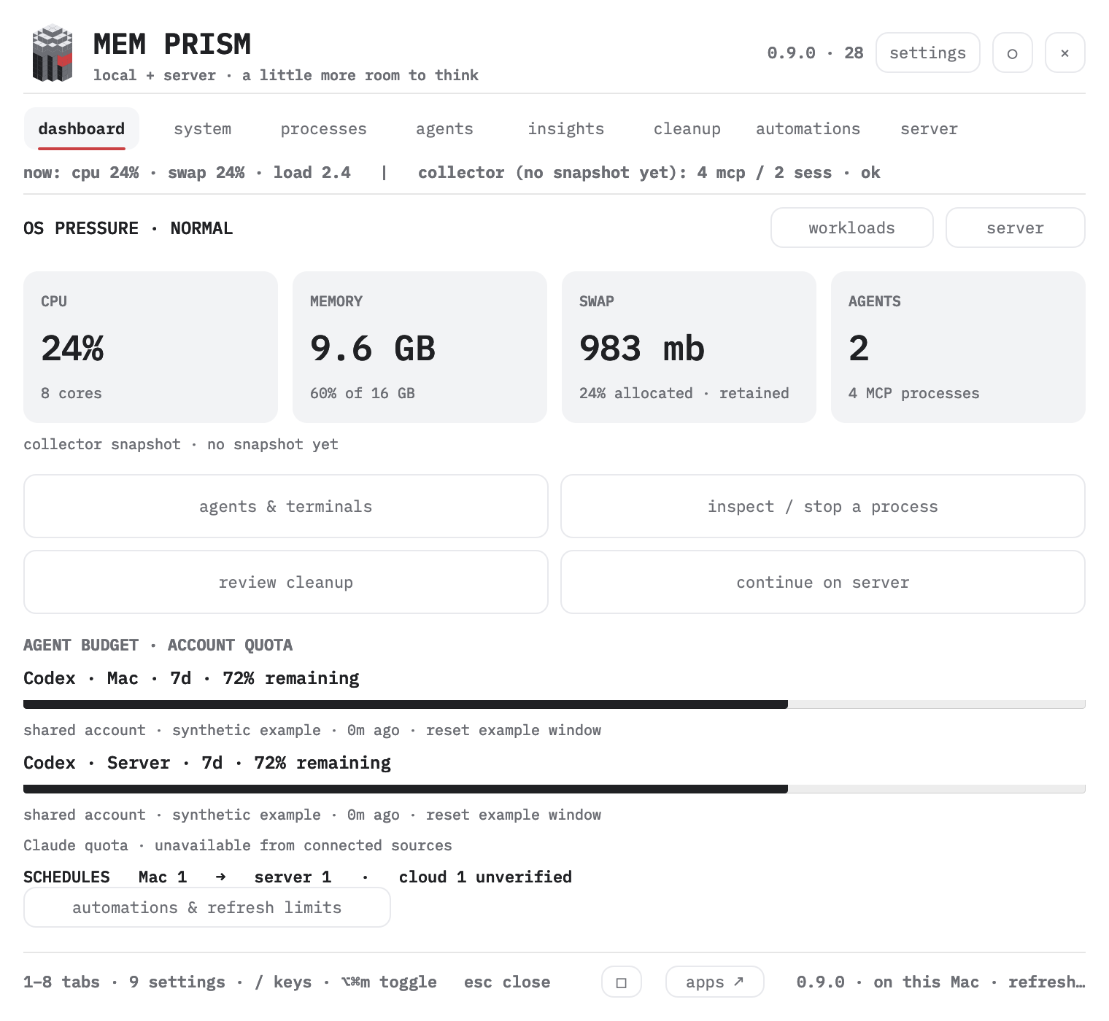The height and width of the screenshot is (1021, 1109).
Task: Open the apps ↗ button in footer
Action: [715, 982]
